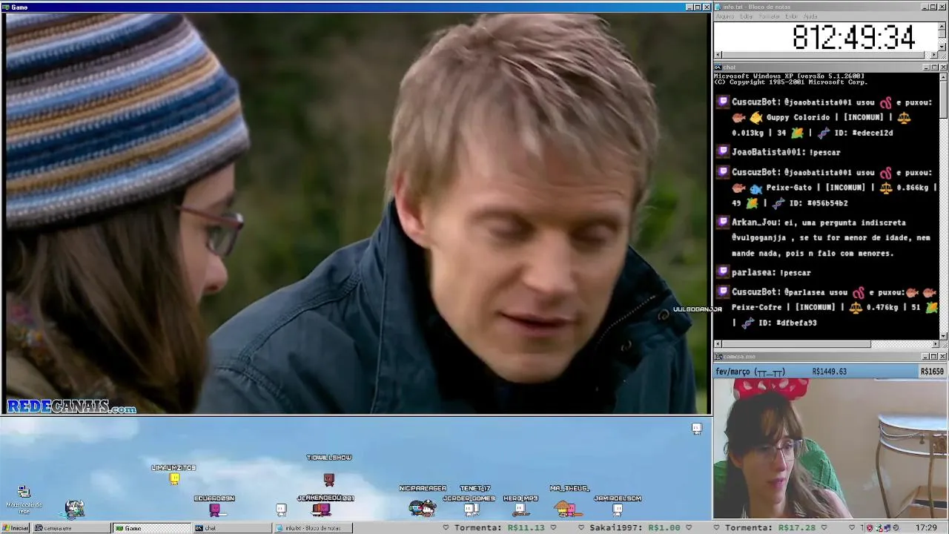Open the Exibir menu in Notepad

point(791,16)
